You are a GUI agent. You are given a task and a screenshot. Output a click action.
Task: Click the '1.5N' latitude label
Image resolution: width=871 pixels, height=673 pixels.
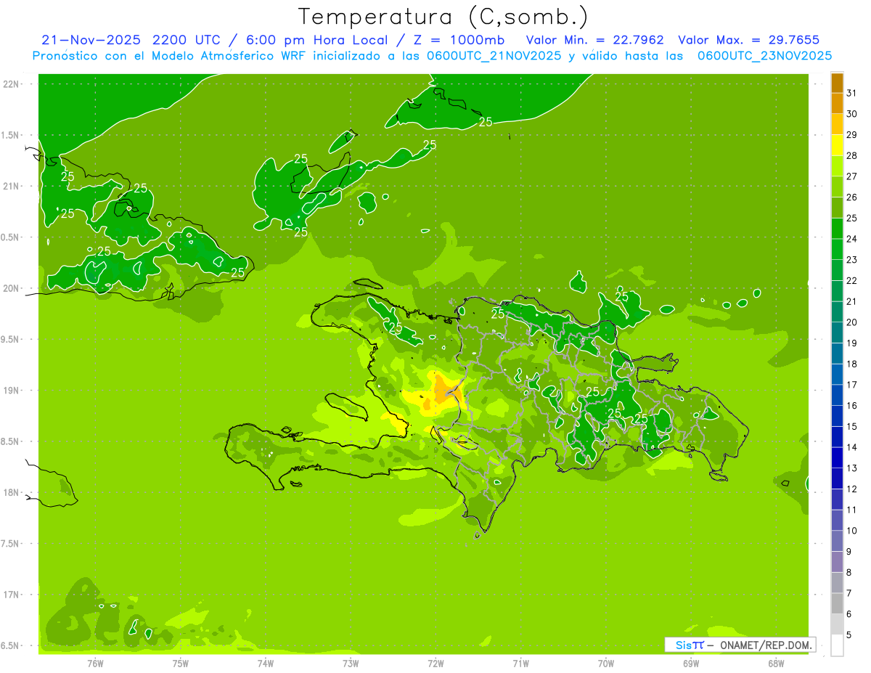11,135
